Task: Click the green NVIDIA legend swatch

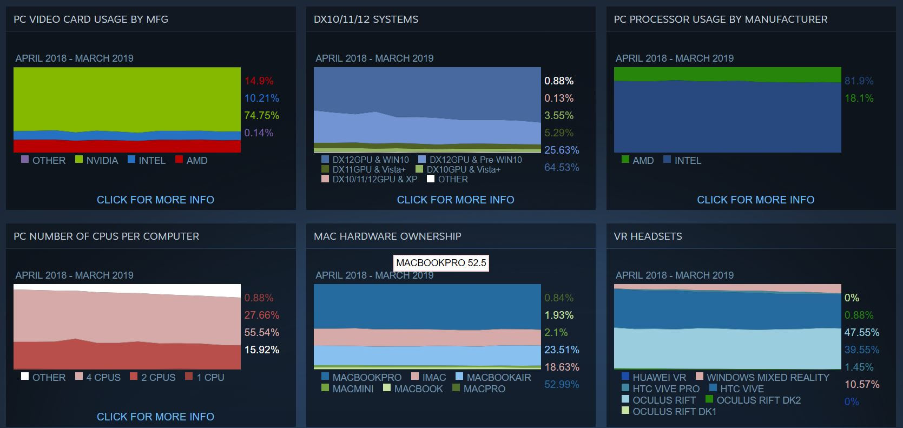Action: (79, 160)
